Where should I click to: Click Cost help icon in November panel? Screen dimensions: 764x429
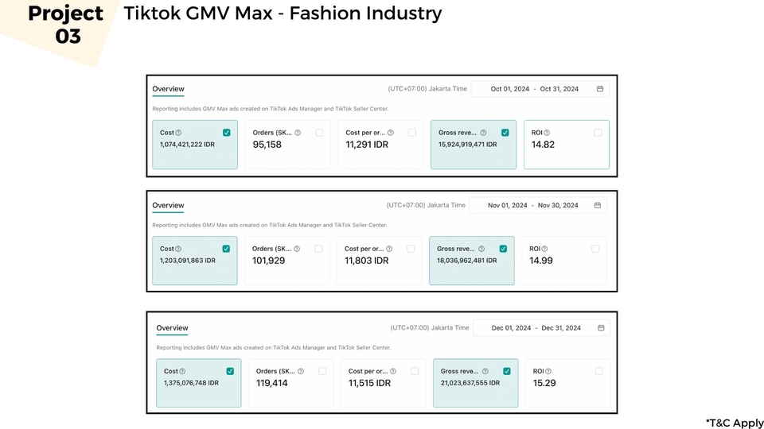coord(177,249)
